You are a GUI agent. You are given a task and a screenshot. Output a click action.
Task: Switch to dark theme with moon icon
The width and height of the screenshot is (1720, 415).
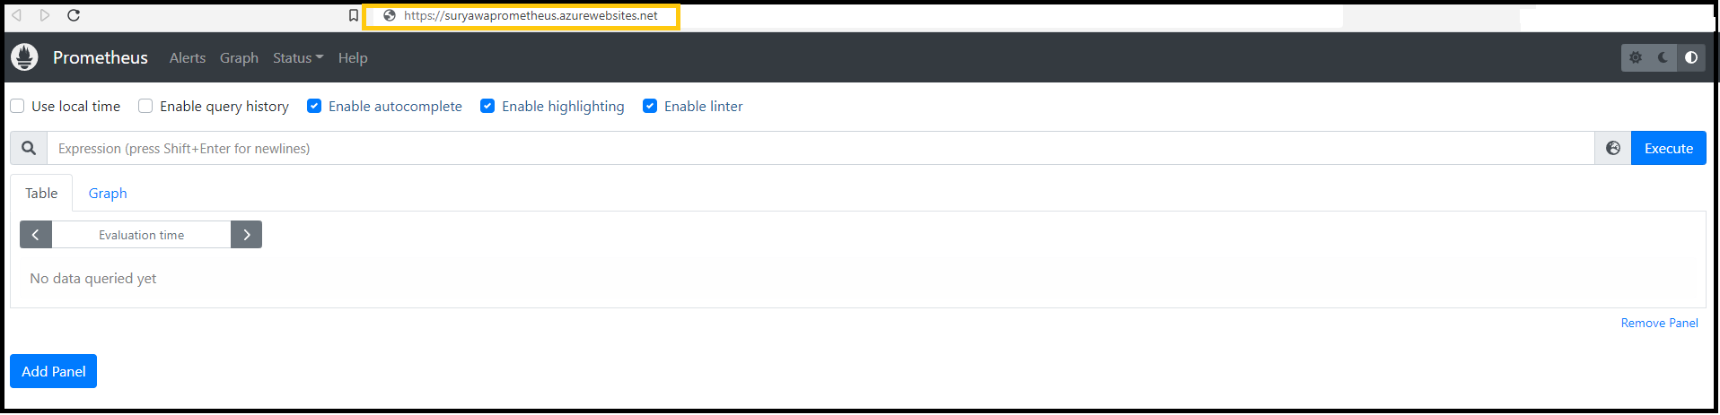(1663, 57)
